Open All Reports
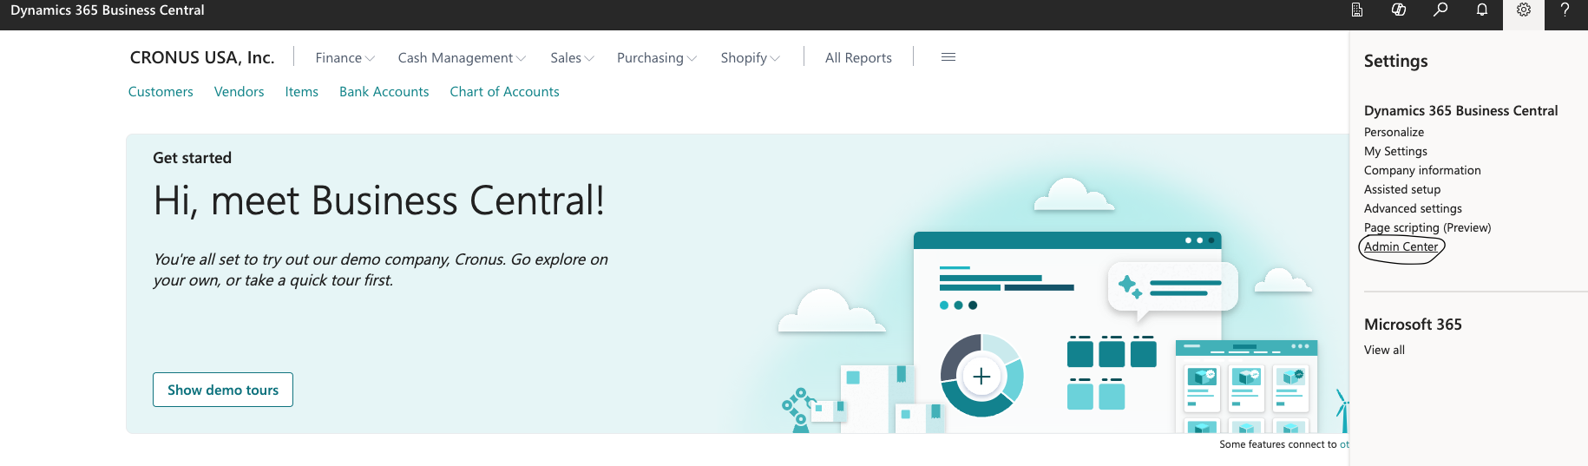 coord(858,58)
